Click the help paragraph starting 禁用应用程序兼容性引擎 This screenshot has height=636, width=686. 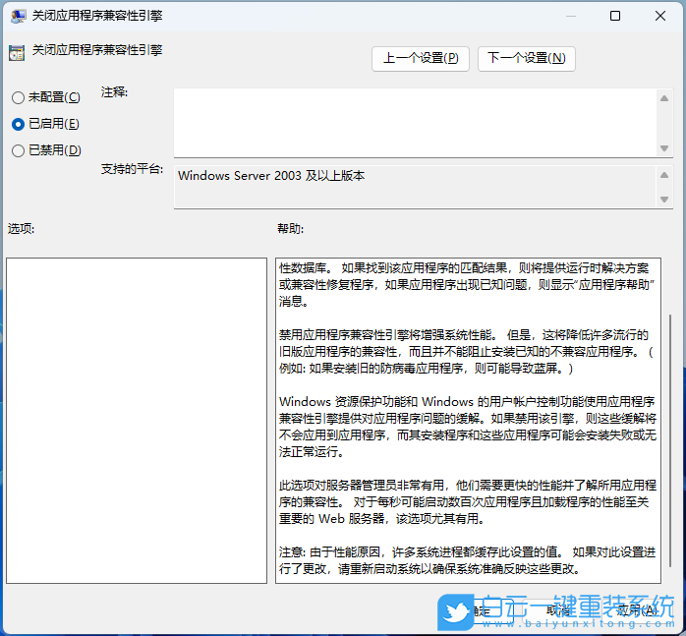tap(467, 352)
